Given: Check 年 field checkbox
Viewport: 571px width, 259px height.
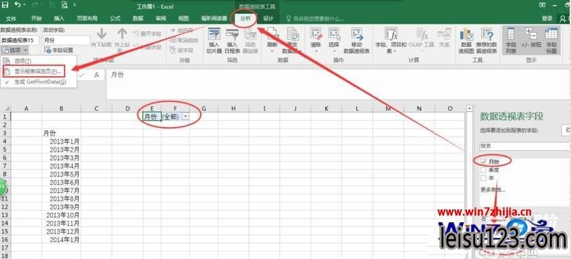Looking at the screenshot, I should [483, 178].
